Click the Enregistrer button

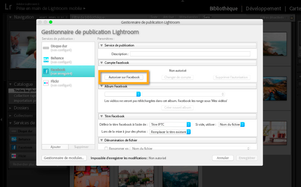[x=247, y=158]
